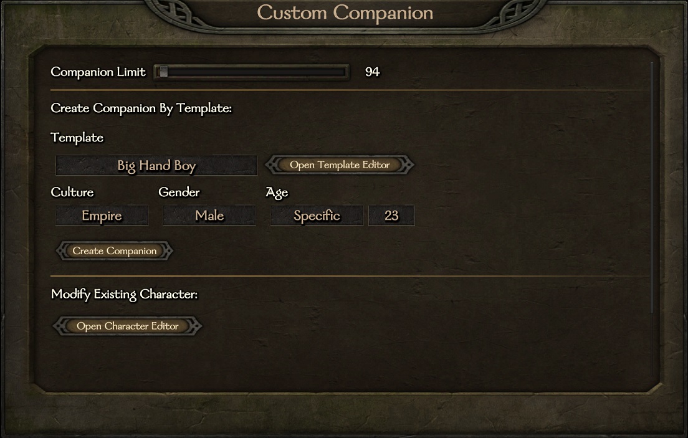Viewport: 688px width, 438px height.
Task: Click the Template label text
Action: click(77, 138)
